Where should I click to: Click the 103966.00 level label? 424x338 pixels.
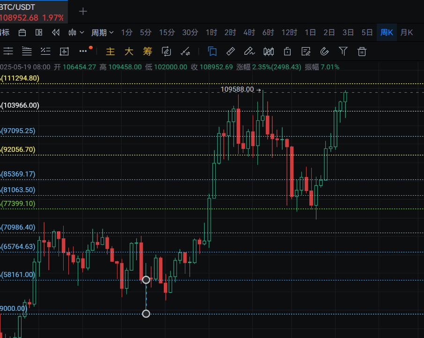click(20, 105)
